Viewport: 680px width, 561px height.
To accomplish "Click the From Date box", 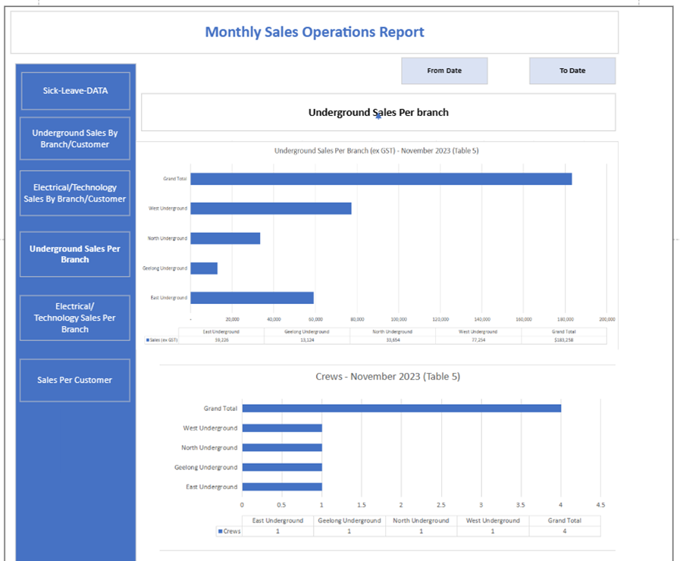I will [444, 71].
